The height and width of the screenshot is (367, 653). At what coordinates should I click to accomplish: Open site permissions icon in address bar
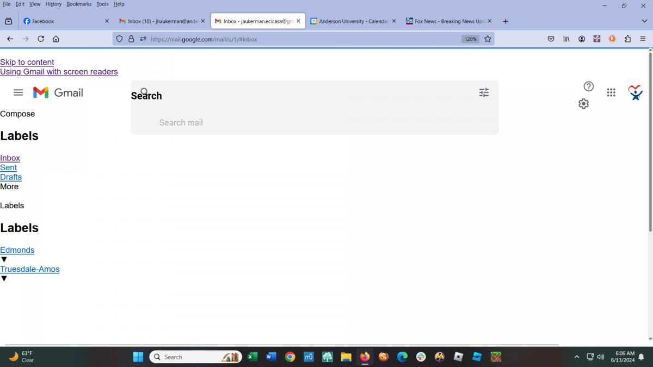pyautogui.click(x=143, y=39)
